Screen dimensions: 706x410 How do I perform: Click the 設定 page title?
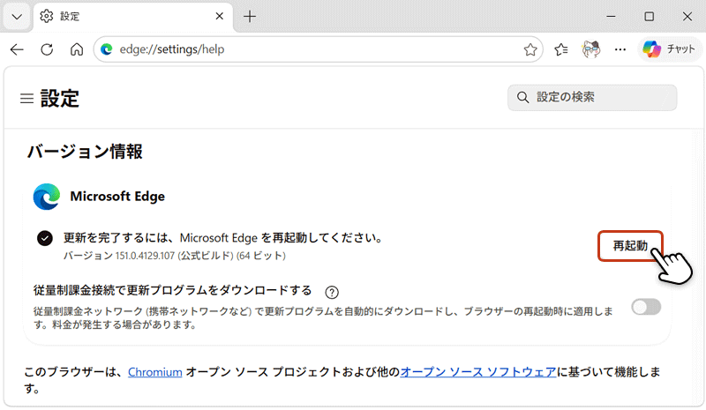tap(60, 98)
